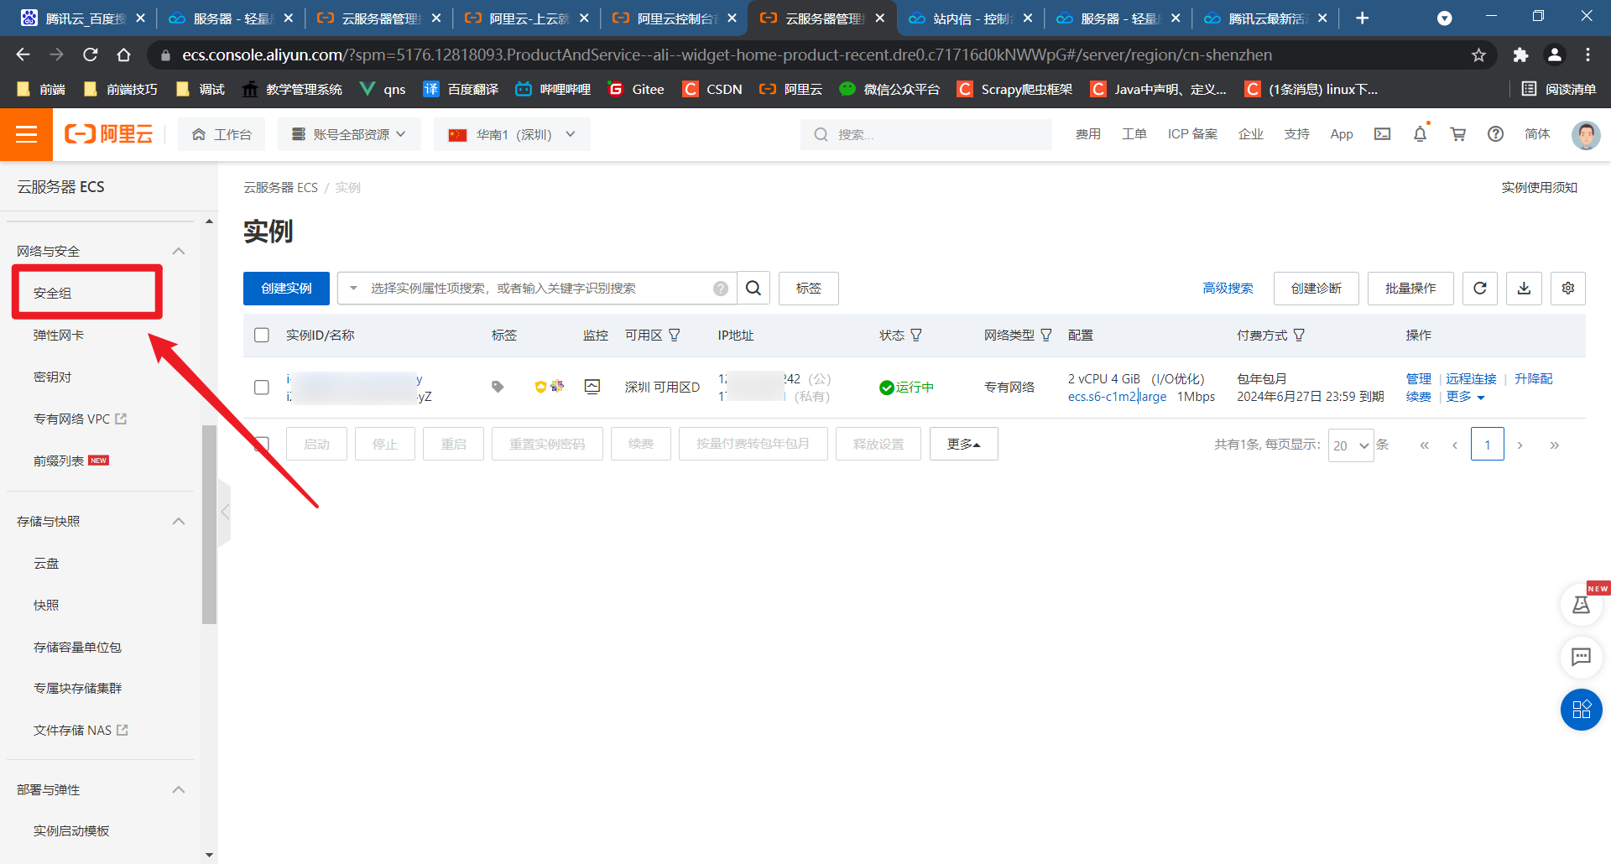Viewport: 1611px width, 864px height.
Task: Open bottom 更多 batch actions dropdown
Action: (x=964, y=444)
